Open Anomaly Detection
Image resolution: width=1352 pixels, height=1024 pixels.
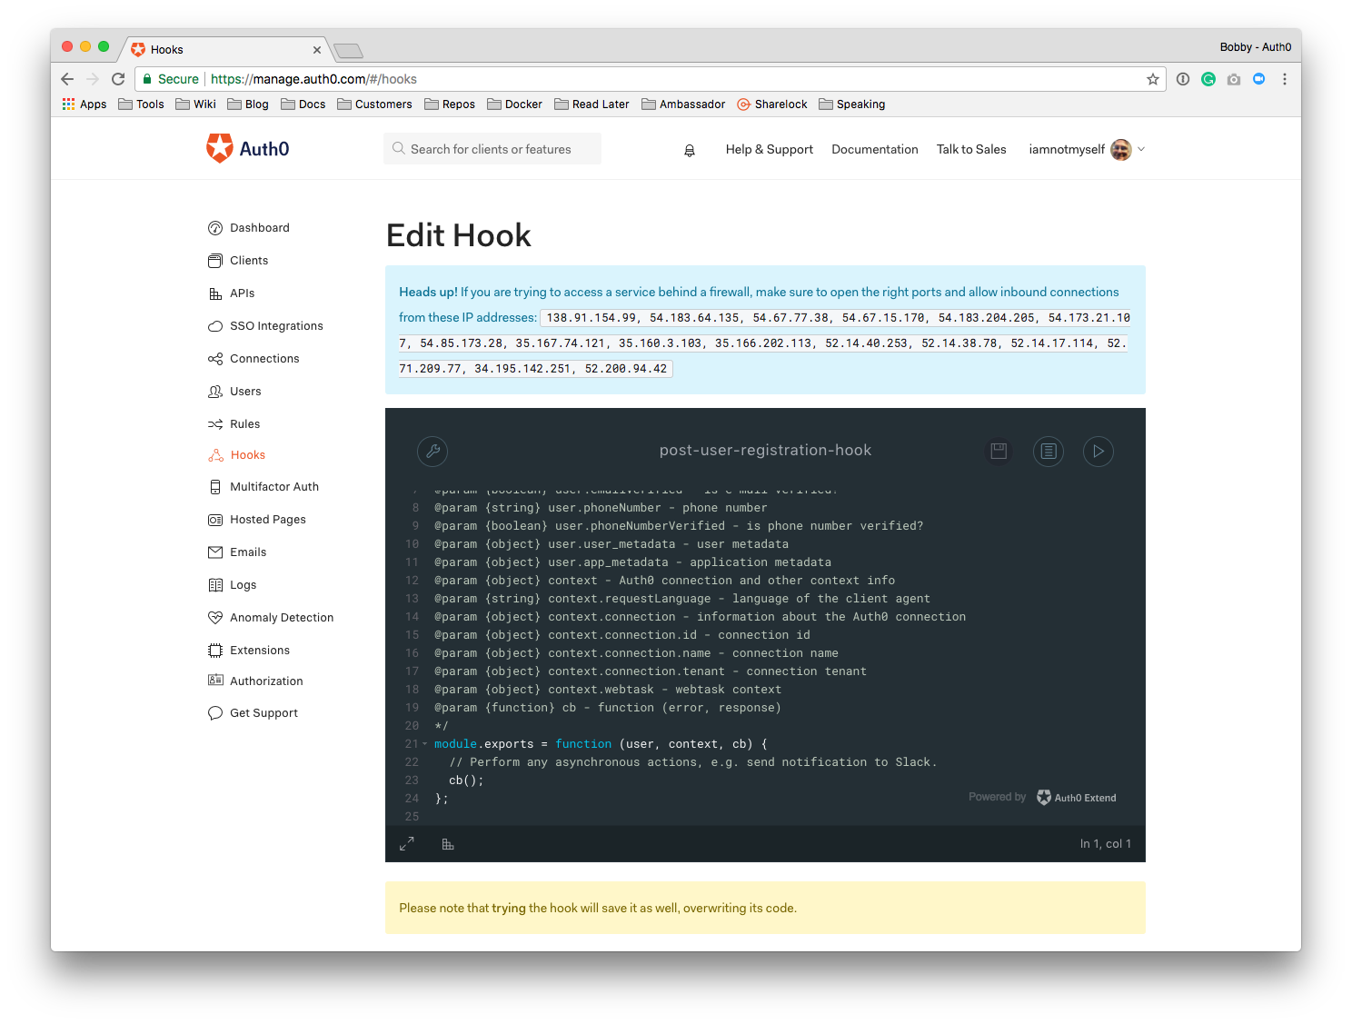271,618
